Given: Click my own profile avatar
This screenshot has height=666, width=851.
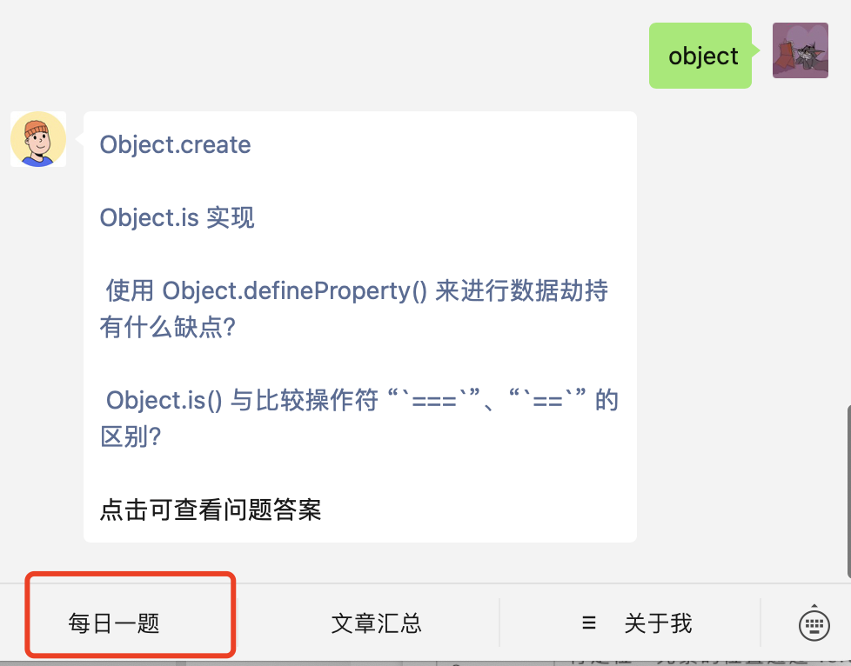Looking at the screenshot, I should (x=801, y=50).
